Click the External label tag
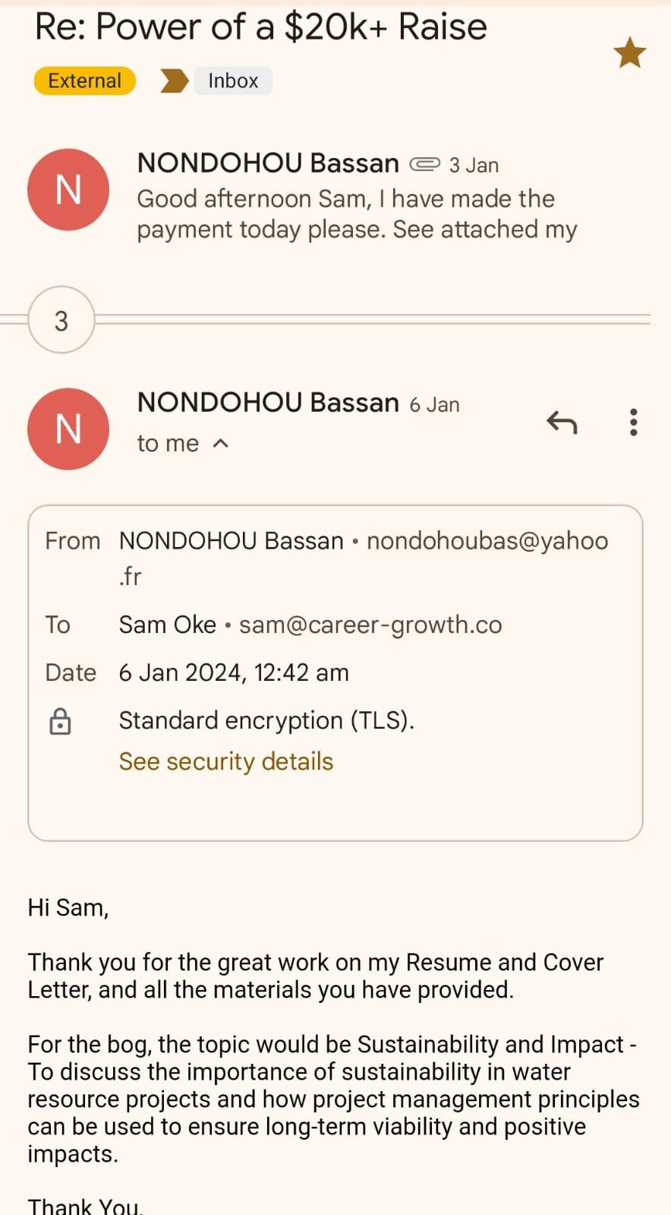The width and height of the screenshot is (671, 1215). pos(84,81)
